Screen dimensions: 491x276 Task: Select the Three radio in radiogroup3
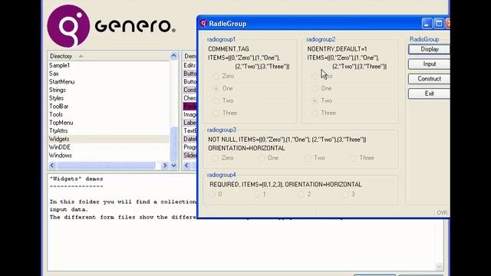pyautogui.click(x=353, y=158)
